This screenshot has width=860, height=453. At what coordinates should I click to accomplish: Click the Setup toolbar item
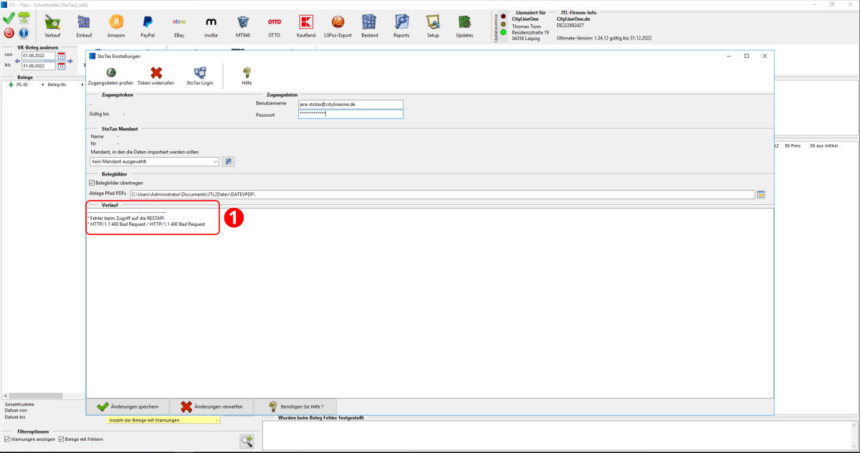tap(433, 24)
